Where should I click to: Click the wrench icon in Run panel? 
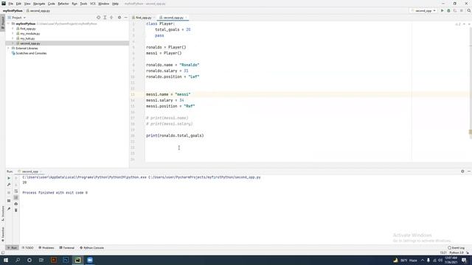9,185
